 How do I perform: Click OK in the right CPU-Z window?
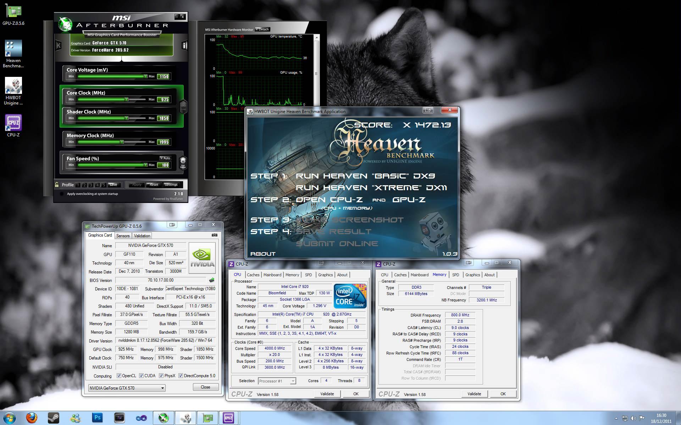tap(503, 394)
